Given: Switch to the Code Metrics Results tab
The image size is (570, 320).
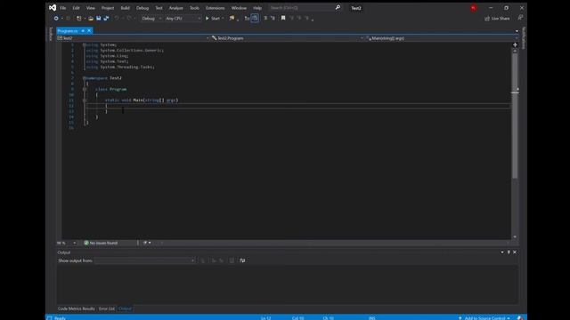Looking at the screenshot, I should [x=77, y=308].
